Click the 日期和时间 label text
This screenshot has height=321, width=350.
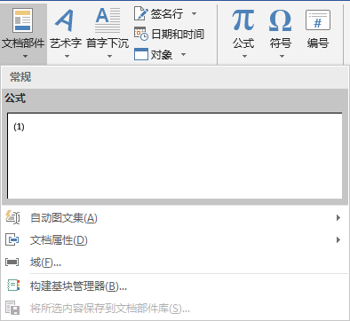point(178,34)
